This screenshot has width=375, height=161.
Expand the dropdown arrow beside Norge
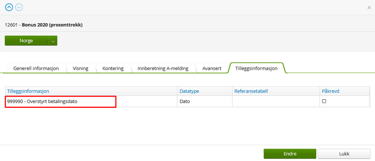click(53, 40)
